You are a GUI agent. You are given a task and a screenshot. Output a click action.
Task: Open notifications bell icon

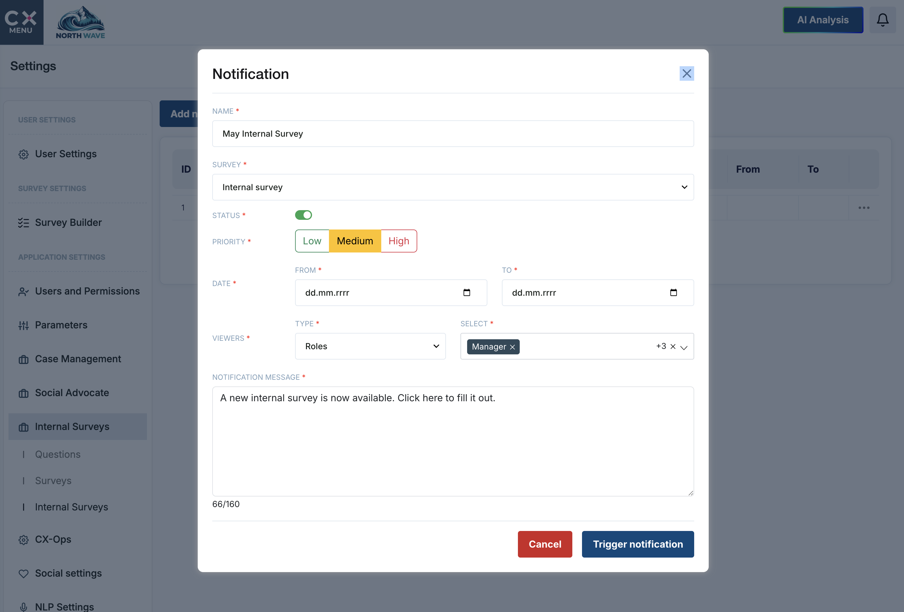[x=883, y=20]
